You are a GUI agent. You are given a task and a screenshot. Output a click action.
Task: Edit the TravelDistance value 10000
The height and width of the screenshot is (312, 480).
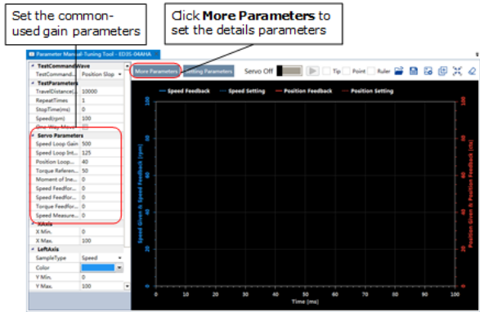click(102, 91)
